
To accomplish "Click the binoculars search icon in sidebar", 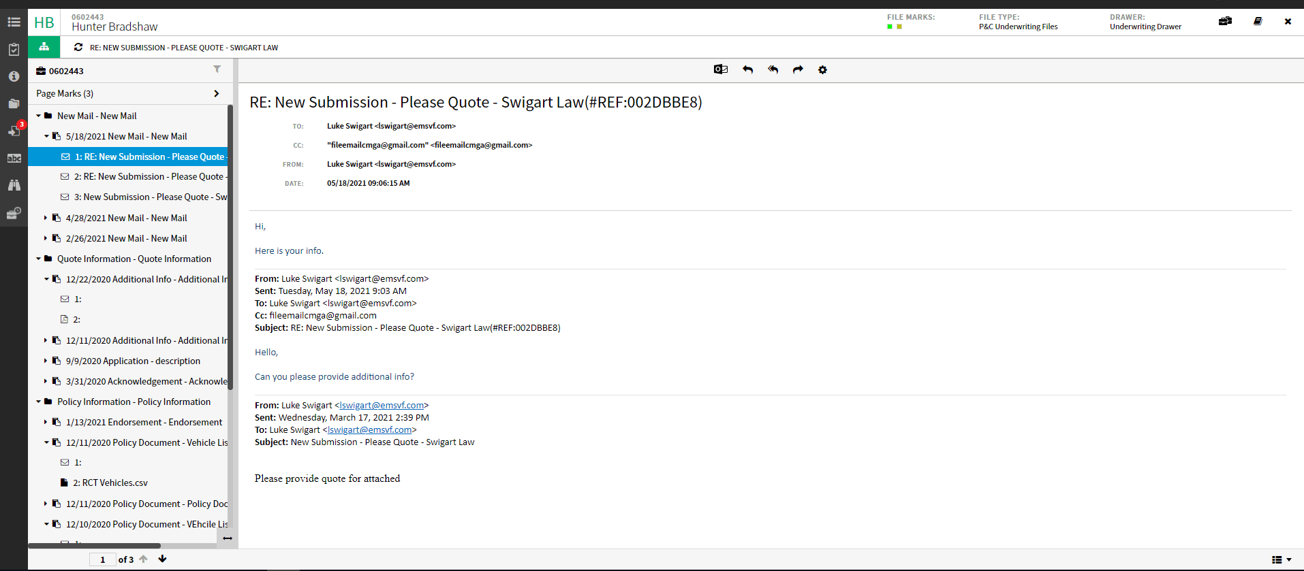I will [x=14, y=185].
